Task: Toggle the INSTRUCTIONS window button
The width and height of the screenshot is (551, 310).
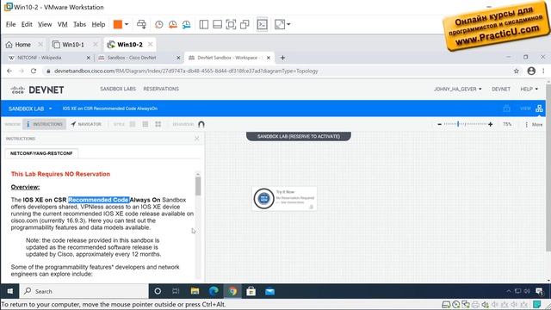Action: tap(44, 124)
